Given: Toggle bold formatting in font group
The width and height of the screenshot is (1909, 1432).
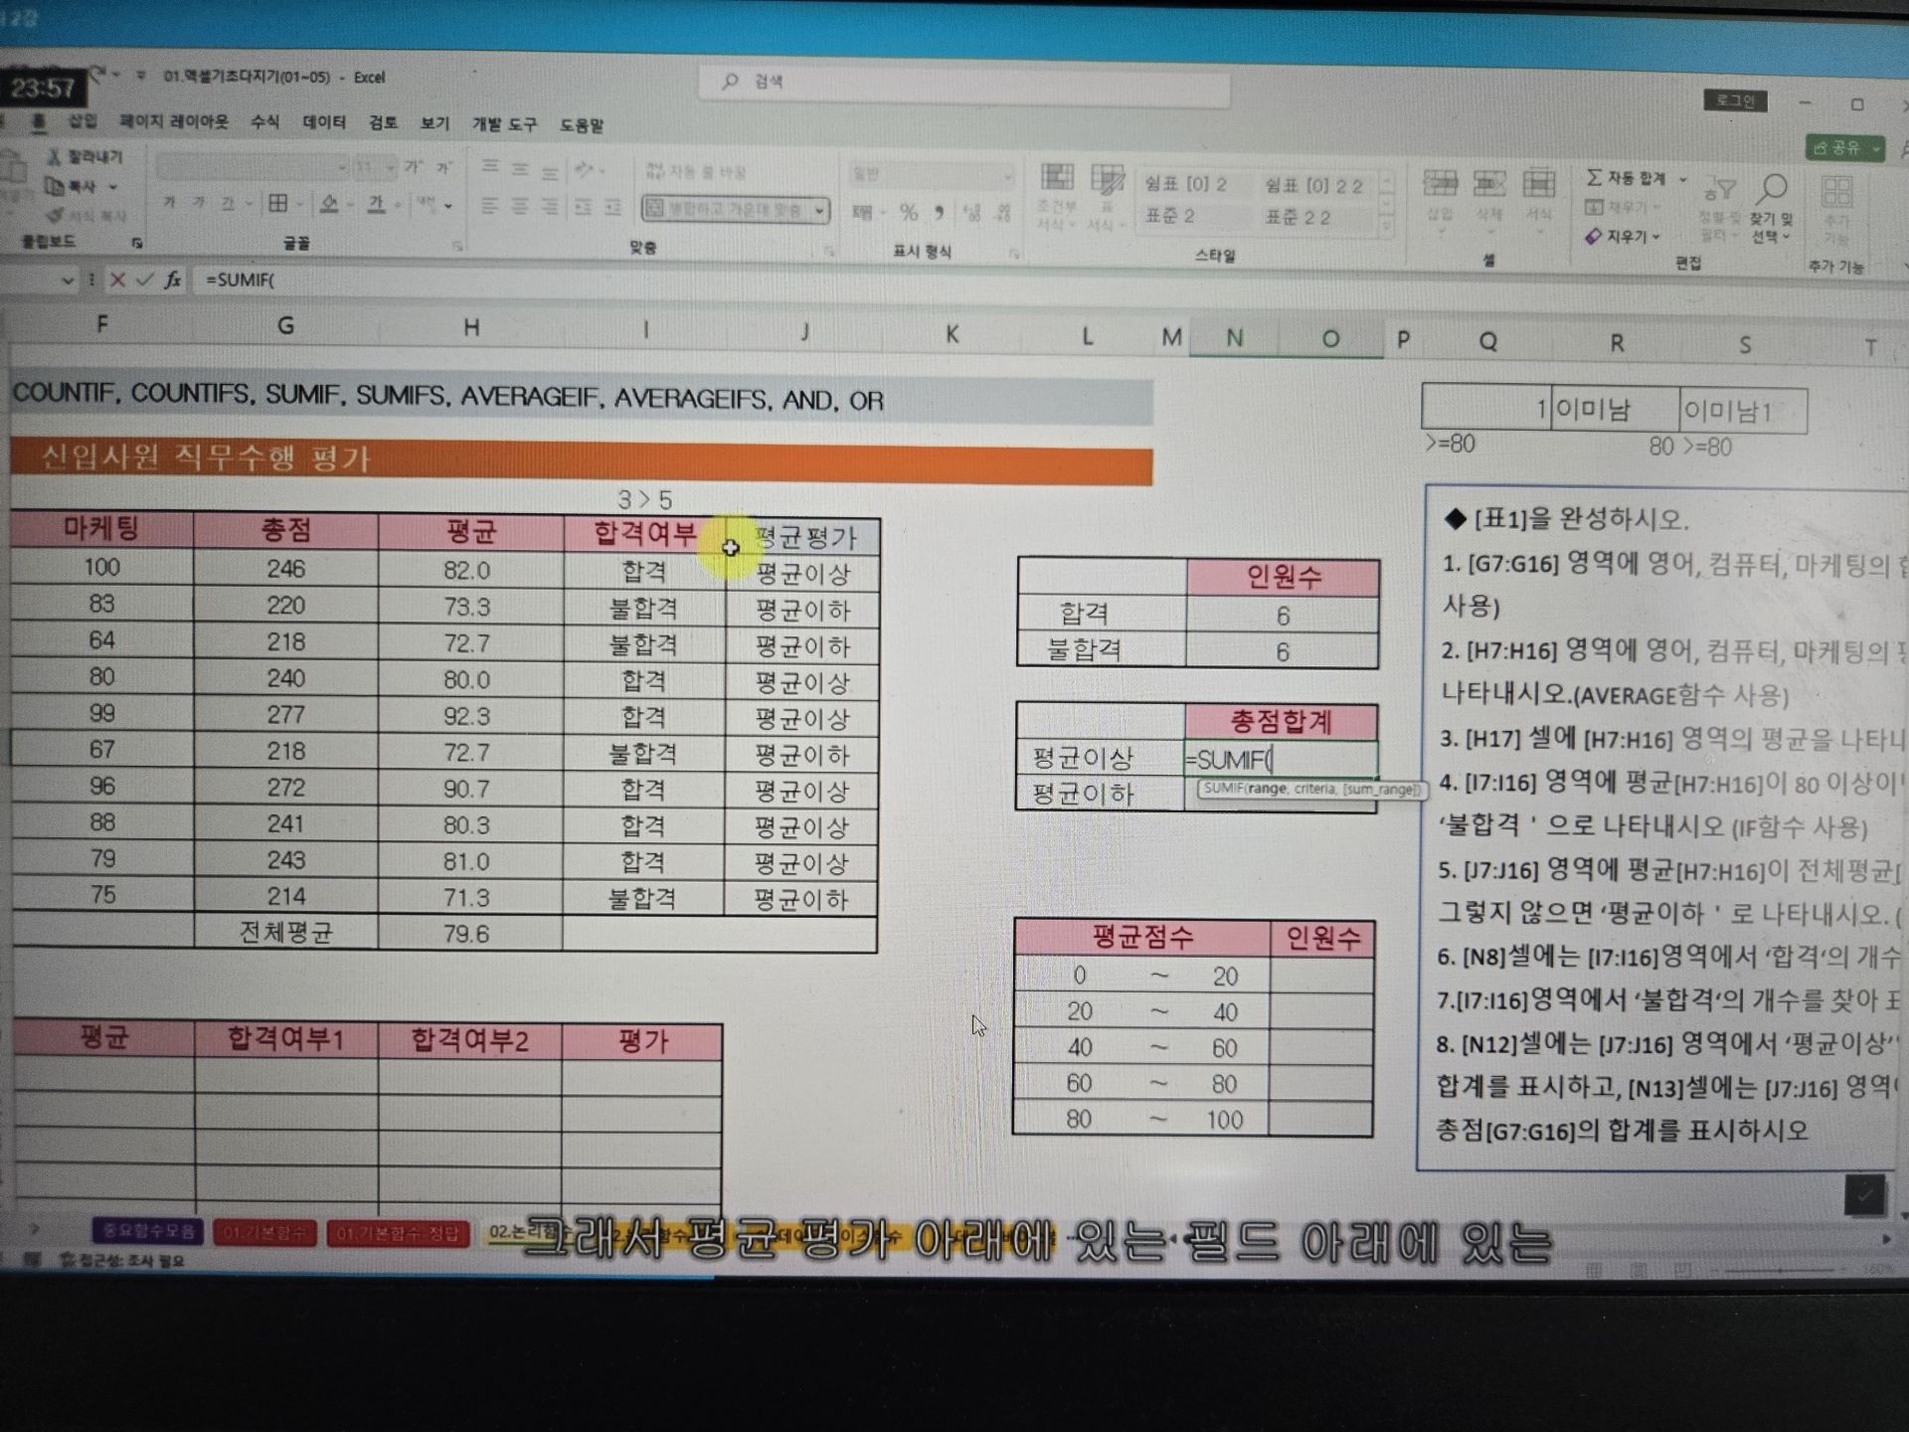Looking at the screenshot, I should (169, 203).
